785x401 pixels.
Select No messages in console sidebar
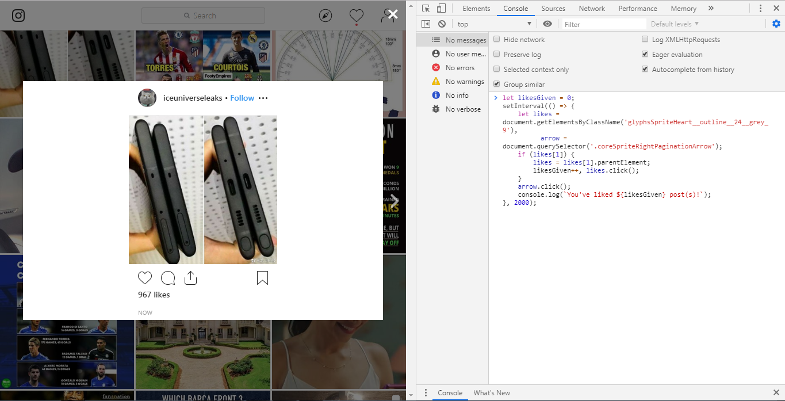pyautogui.click(x=453, y=40)
